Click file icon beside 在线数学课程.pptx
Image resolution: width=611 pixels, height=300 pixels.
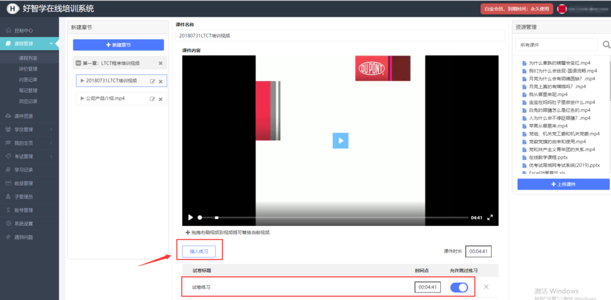point(524,157)
